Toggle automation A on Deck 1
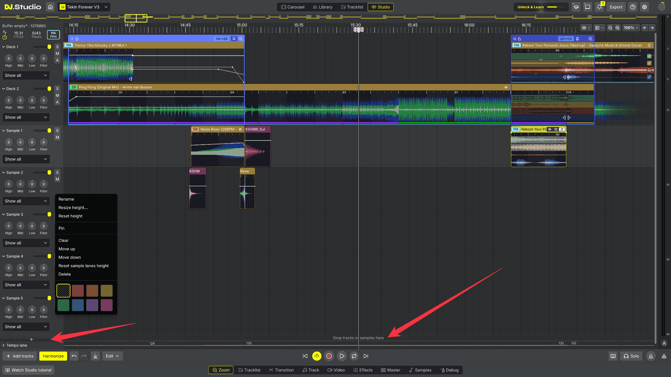Image resolution: width=671 pixels, height=377 pixels. [57, 60]
